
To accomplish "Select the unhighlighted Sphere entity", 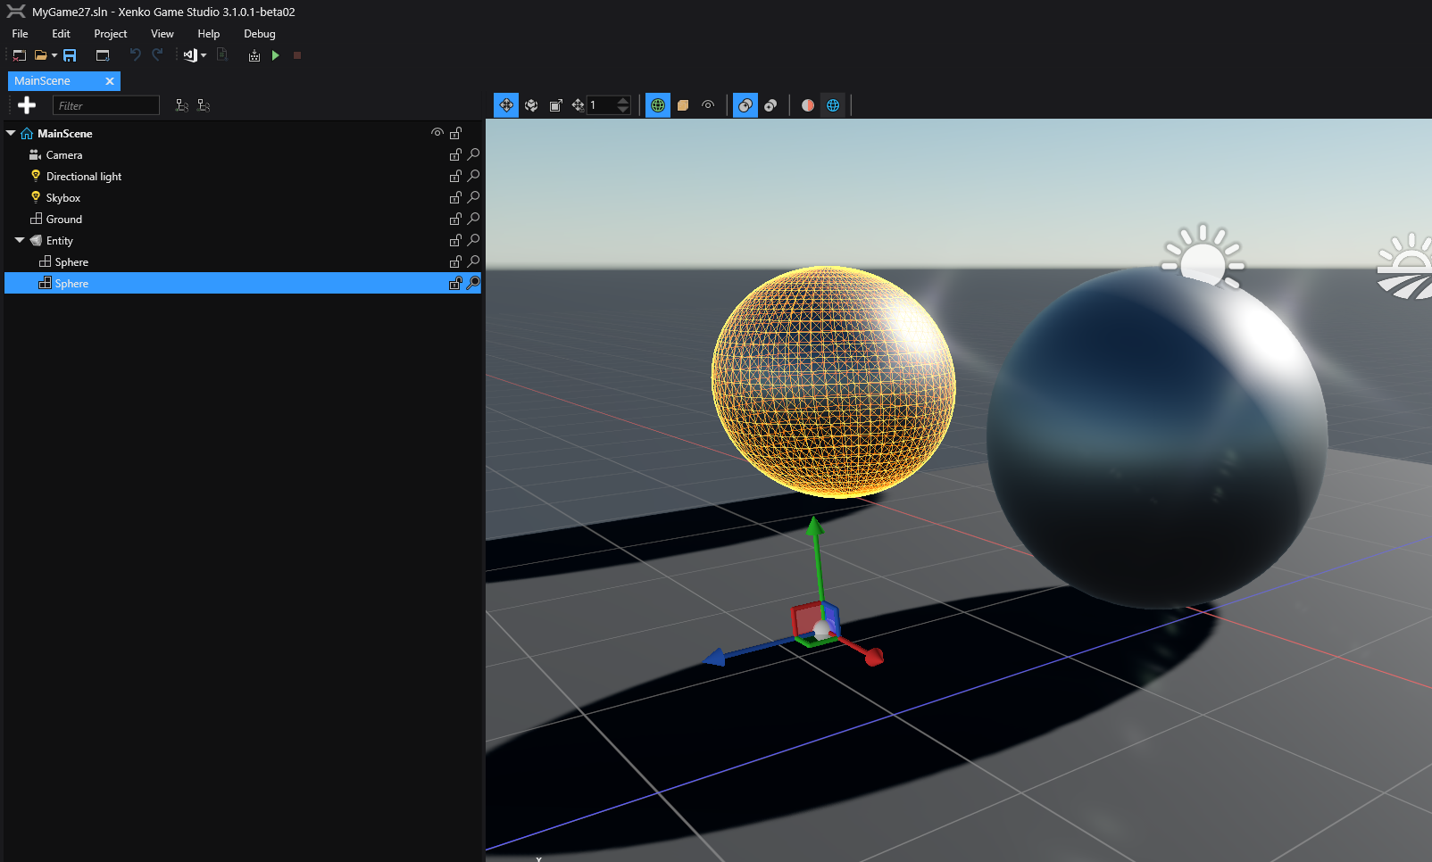I will coord(71,262).
